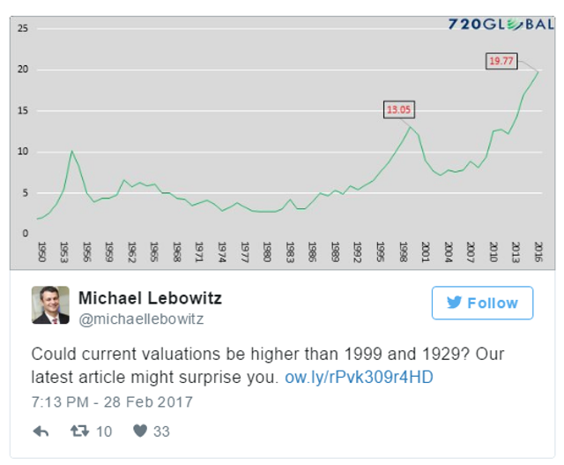Viewport: 564px width, 465px height.
Task: Open the ow.ly/rPvk309r4HD article link
Action: (359, 377)
